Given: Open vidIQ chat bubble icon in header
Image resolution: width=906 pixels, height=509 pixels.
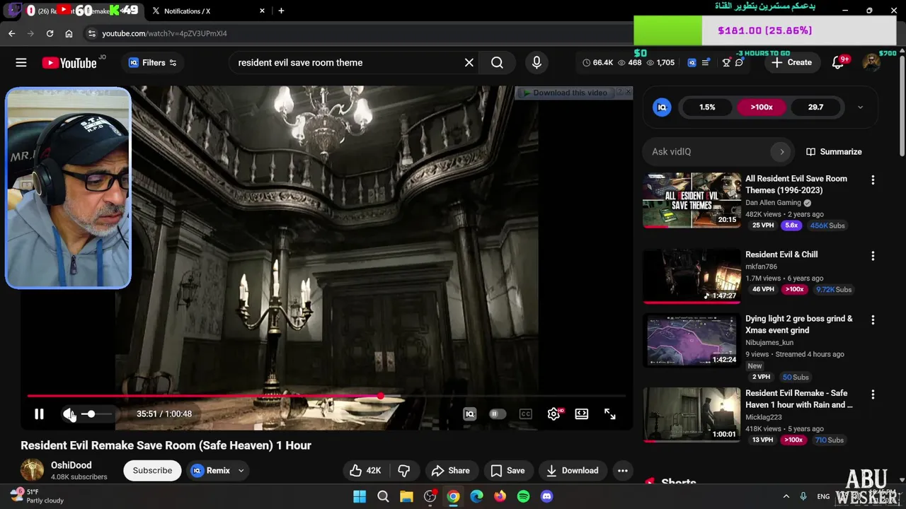Looking at the screenshot, I should click(x=739, y=62).
